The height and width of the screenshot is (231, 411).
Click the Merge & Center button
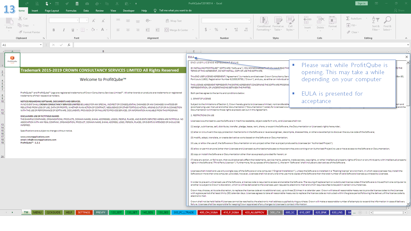coord(176,30)
